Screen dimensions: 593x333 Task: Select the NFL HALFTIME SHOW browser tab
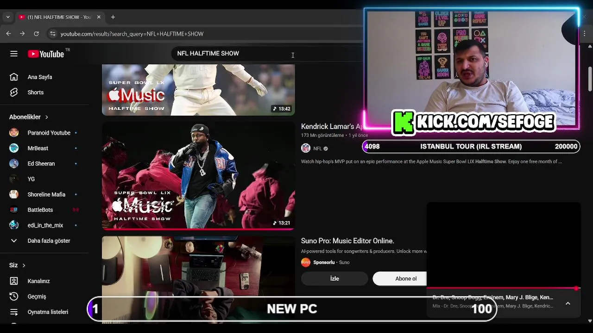(59, 17)
